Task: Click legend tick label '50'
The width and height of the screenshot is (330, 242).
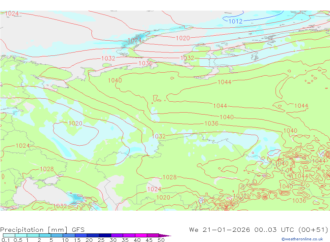Action: click(x=161, y=240)
